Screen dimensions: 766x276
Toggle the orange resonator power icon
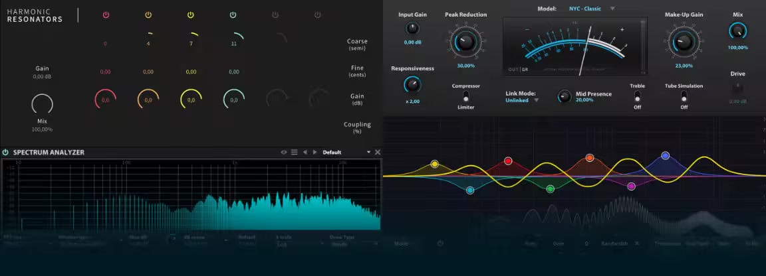(148, 15)
